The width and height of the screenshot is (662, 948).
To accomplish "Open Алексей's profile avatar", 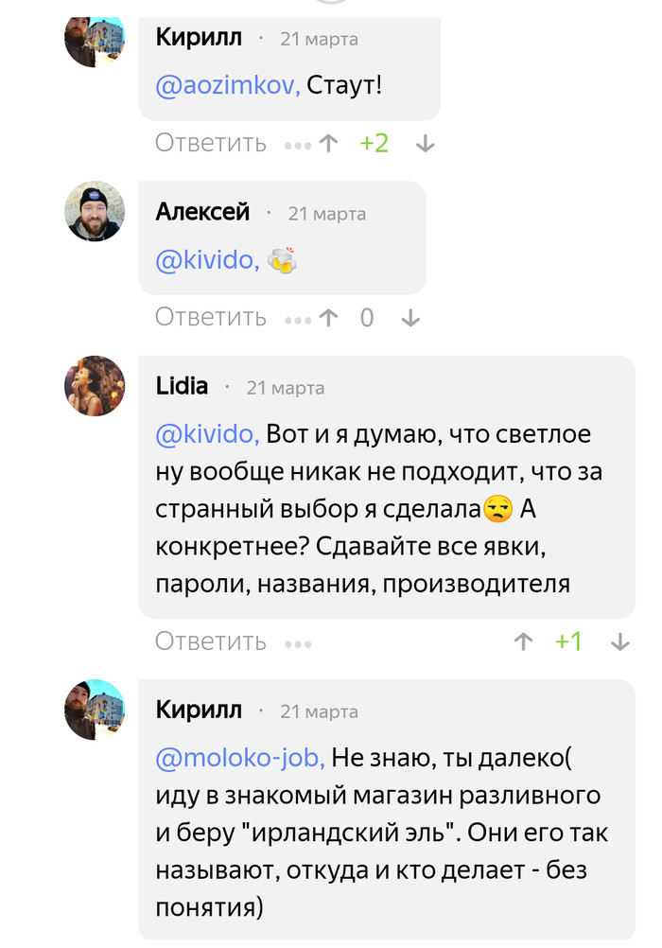I will point(95,211).
